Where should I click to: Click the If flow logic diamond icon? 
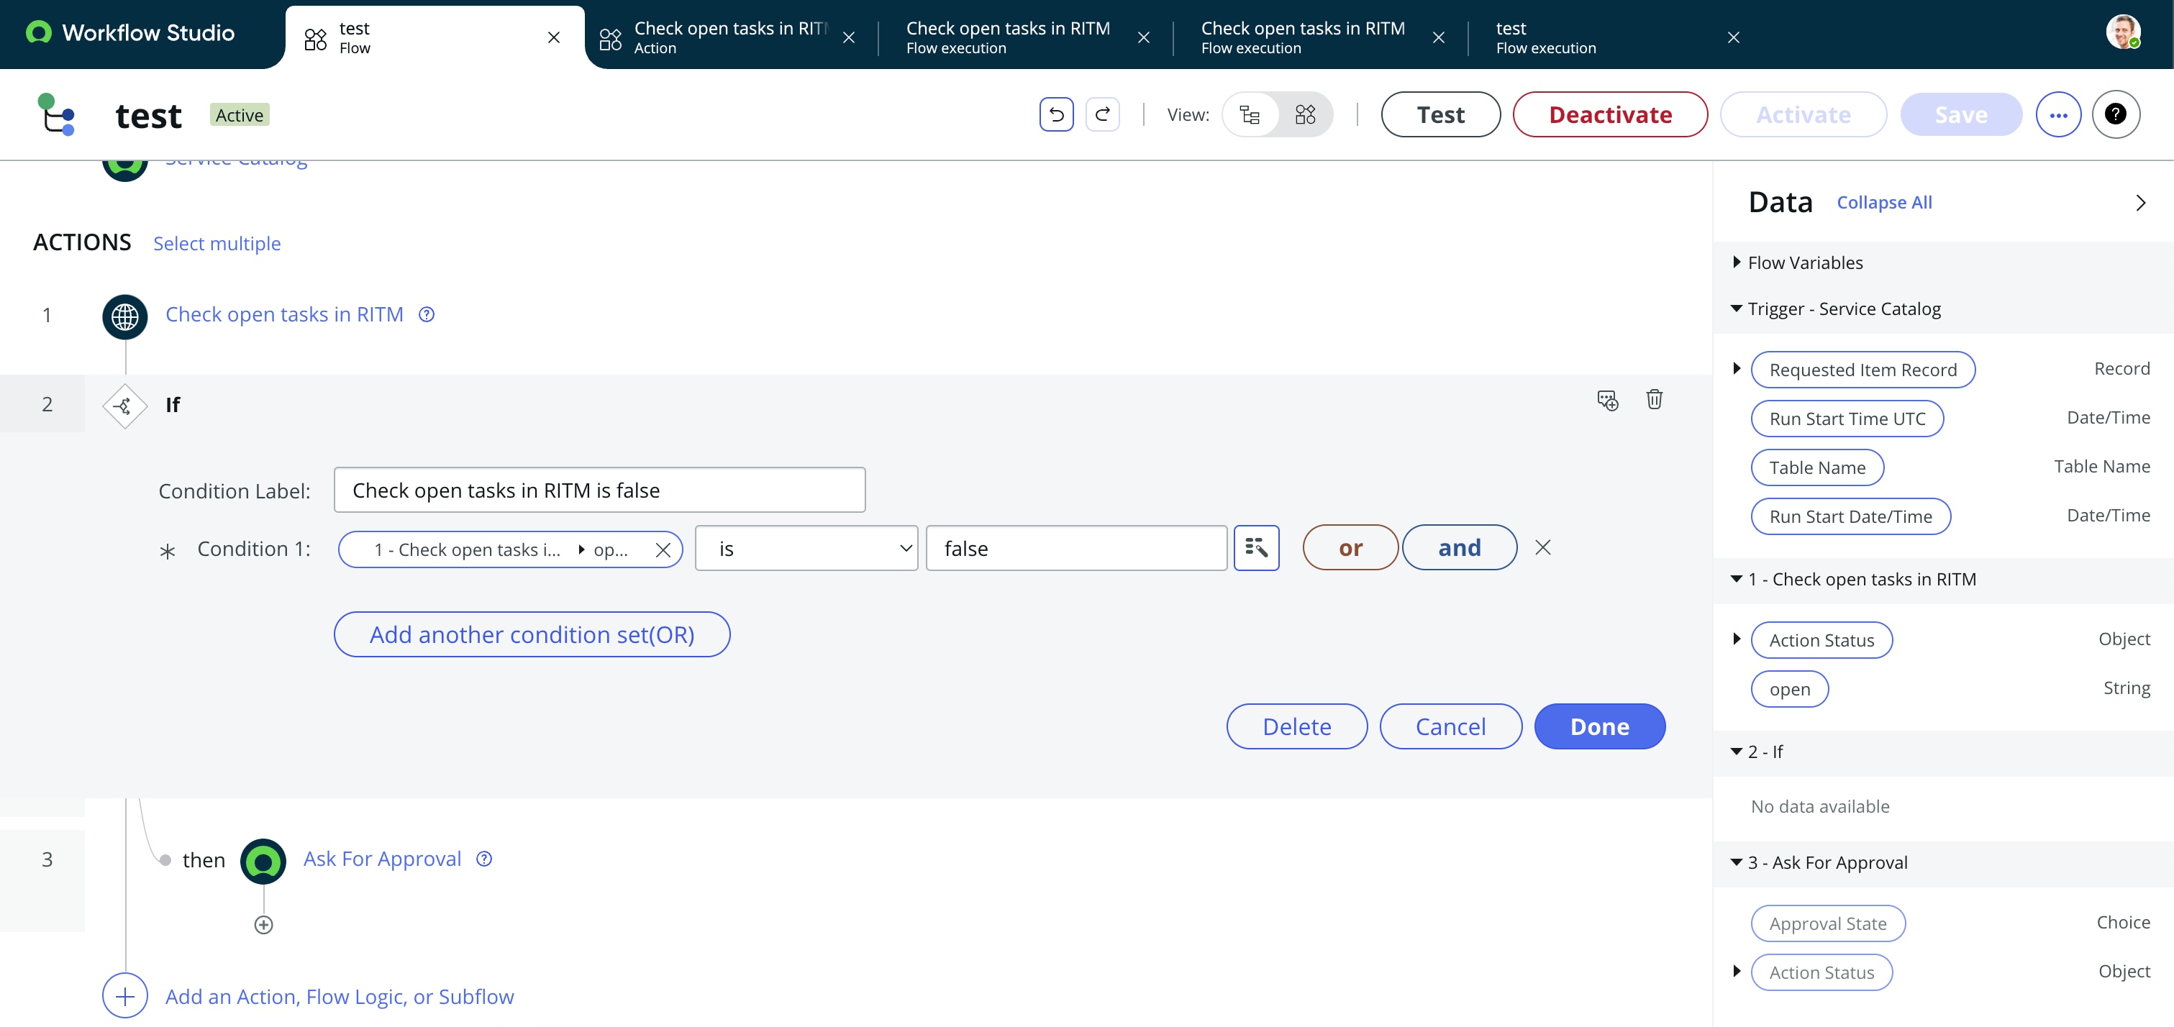click(x=125, y=406)
